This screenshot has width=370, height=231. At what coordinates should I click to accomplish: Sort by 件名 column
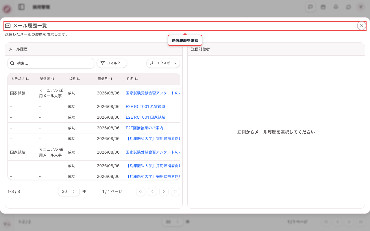(x=132, y=79)
